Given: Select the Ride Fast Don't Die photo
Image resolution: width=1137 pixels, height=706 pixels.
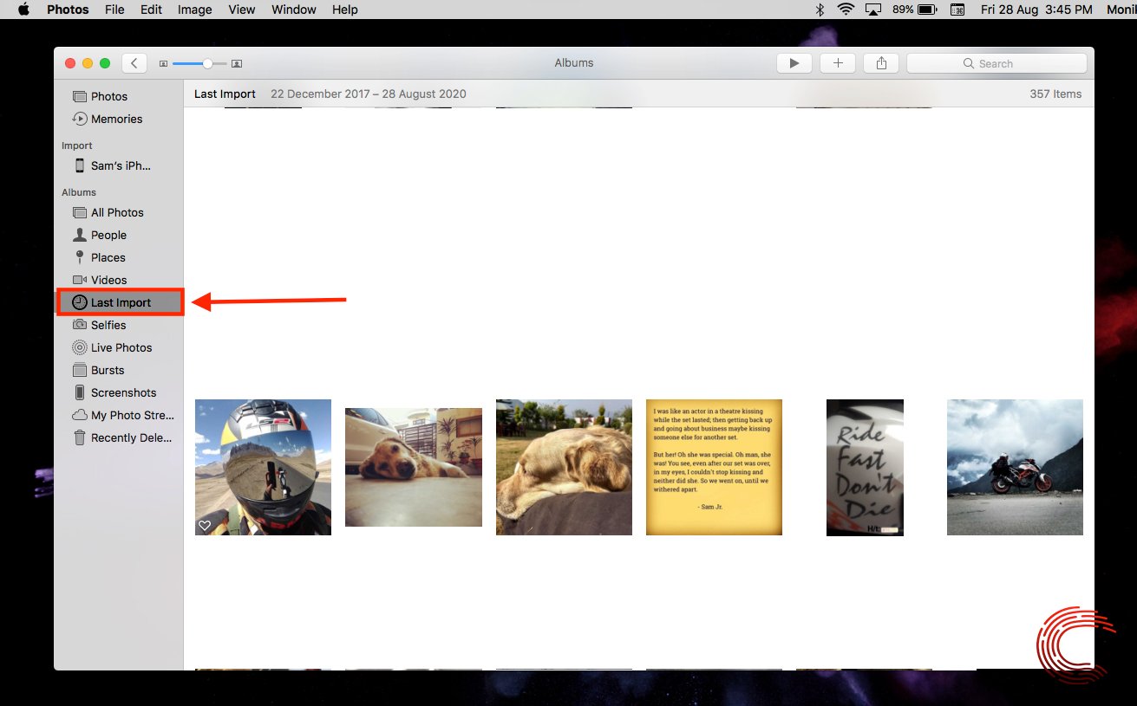Looking at the screenshot, I should pos(865,467).
